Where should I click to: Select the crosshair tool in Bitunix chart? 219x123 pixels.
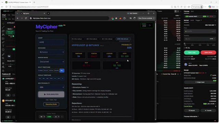[x=3, y=24]
